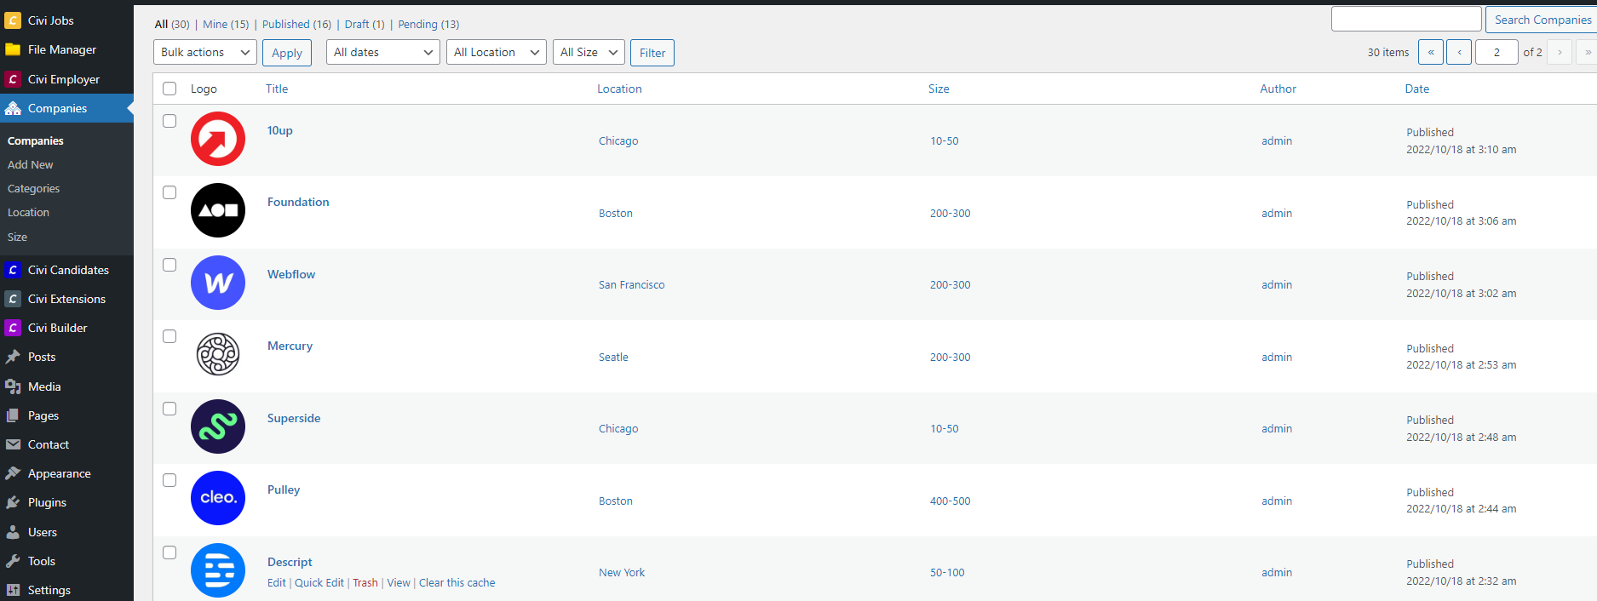Go to first page of companies
The height and width of the screenshot is (601, 1597).
click(1431, 52)
